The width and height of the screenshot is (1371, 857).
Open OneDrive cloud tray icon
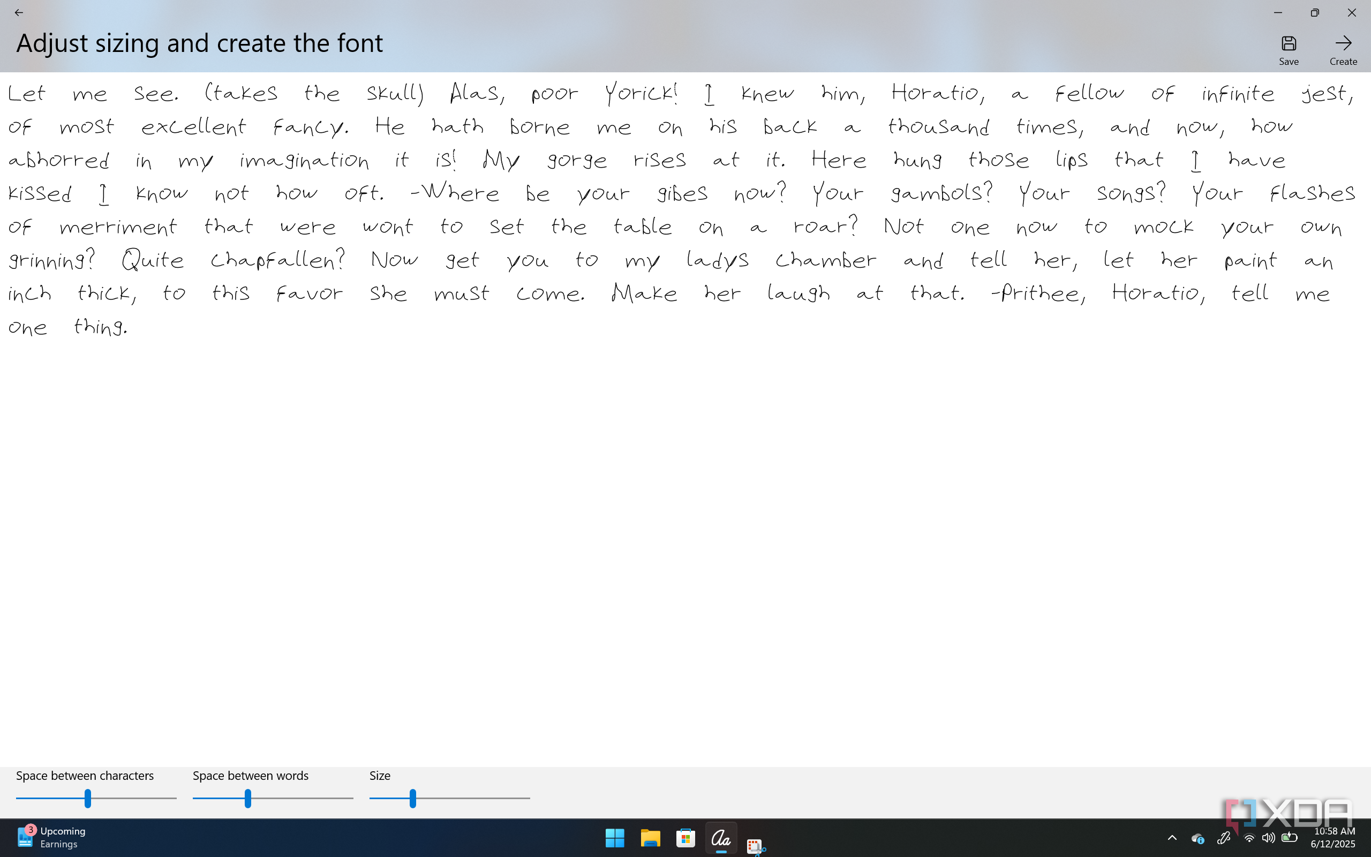(x=1197, y=838)
